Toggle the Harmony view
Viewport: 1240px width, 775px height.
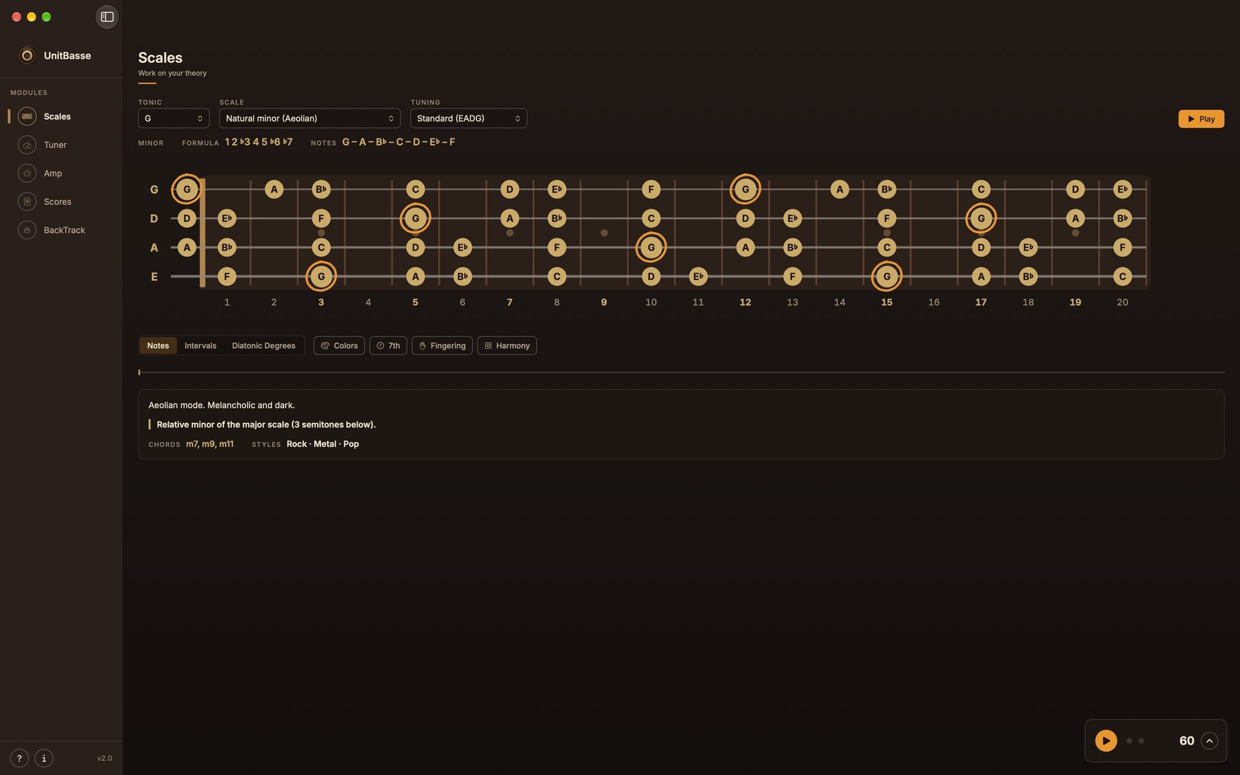click(507, 346)
